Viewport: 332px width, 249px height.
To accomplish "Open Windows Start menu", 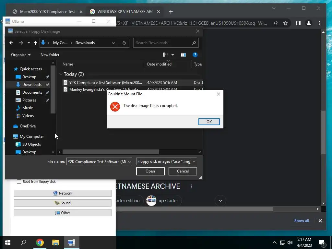I will 8,243.
